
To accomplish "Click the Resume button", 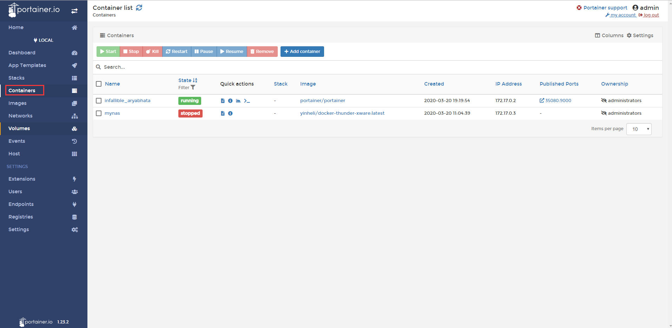I will (232, 52).
